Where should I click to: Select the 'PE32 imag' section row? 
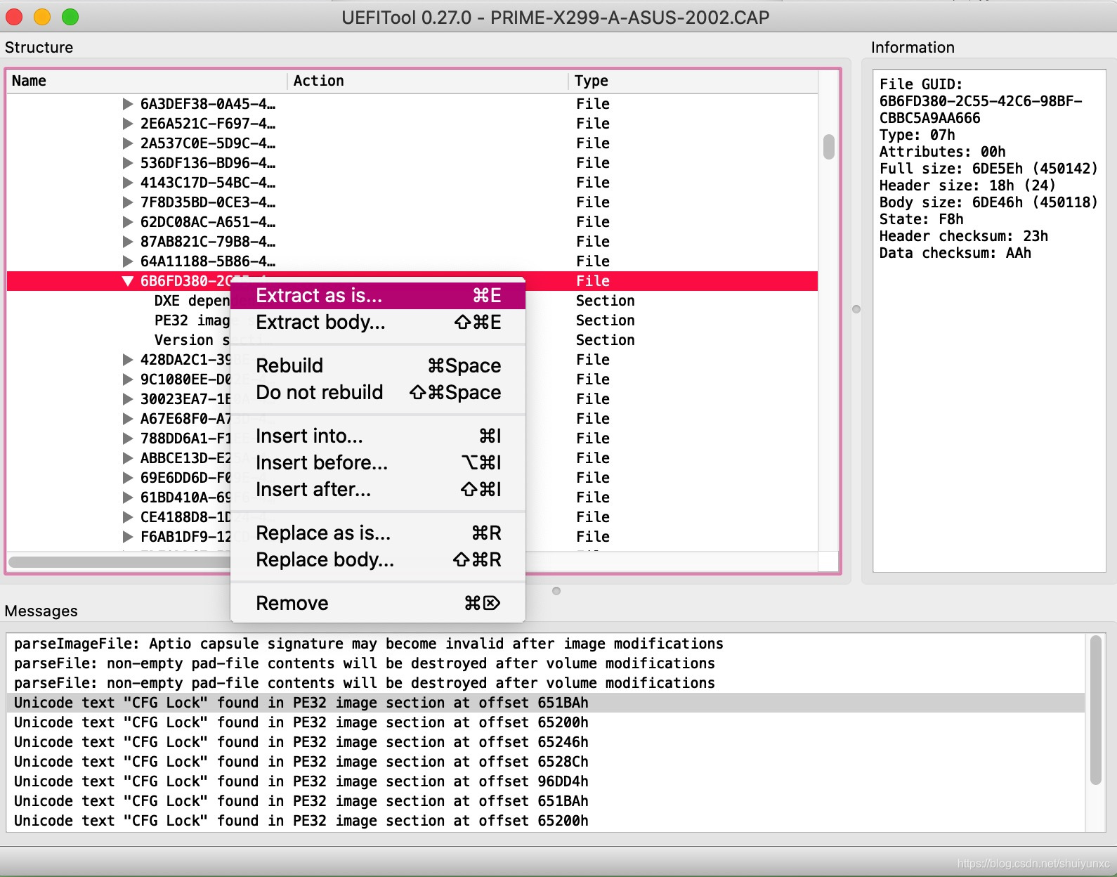point(192,320)
